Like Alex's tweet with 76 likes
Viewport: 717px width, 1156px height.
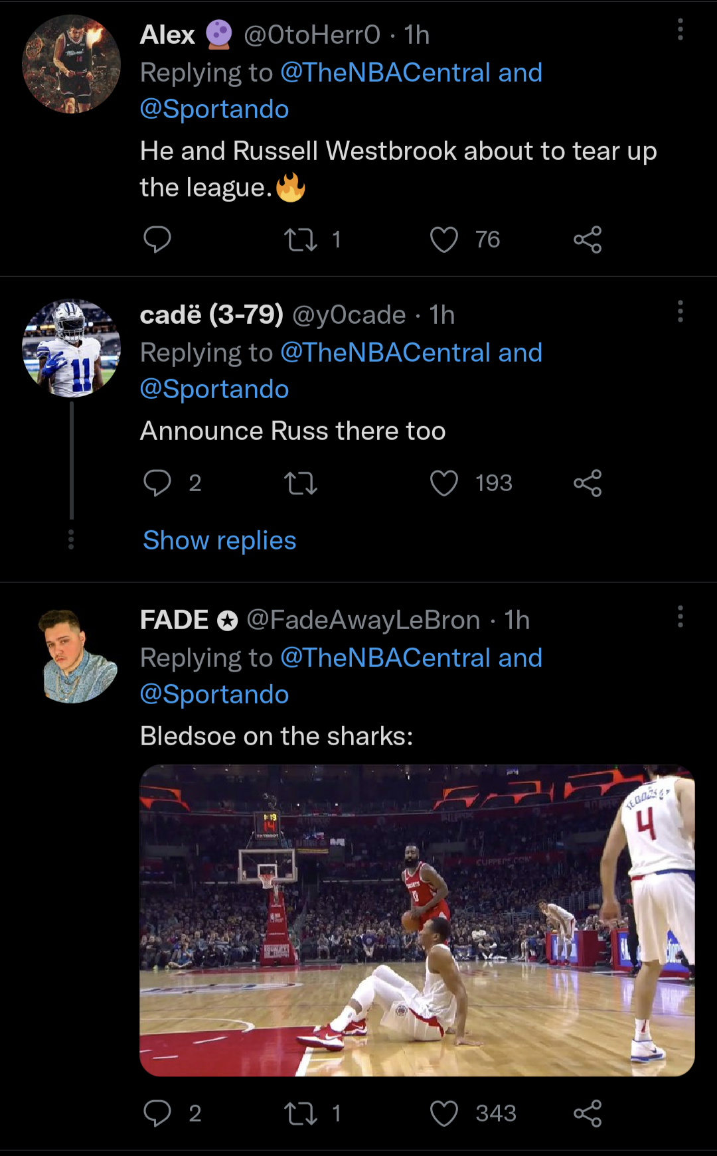pos(444,240)
